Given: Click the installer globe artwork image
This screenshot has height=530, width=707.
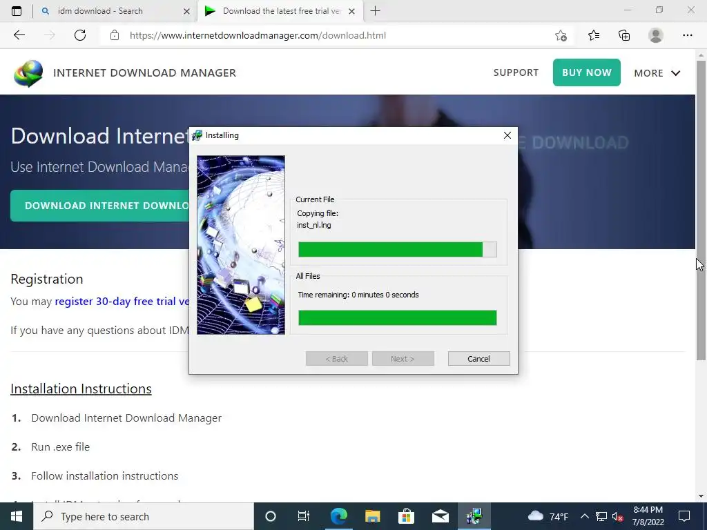Looking at the screenshot, I should 241,245.
